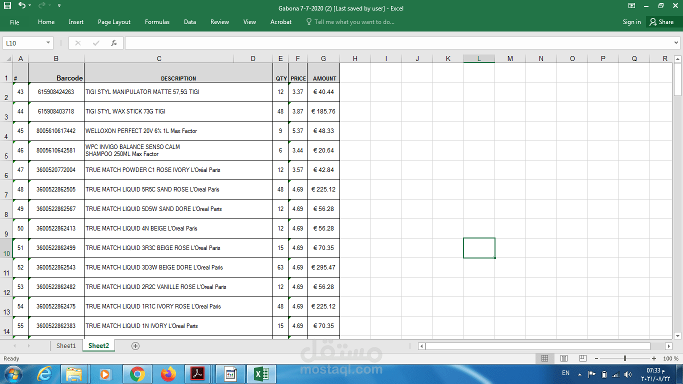This screenshot has width=683, height=384.
Task: Click the Tell me what you want box
Action: (x=350, y=22)
